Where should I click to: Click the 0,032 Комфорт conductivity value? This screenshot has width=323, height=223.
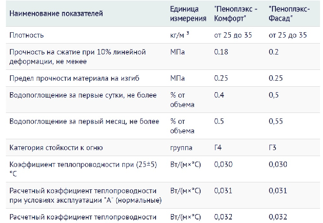click(x=223, y=217)
